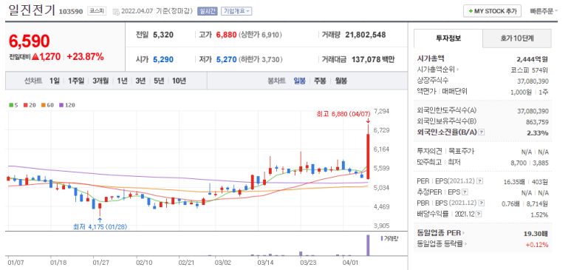Click current price 6,590
This screenshot has height=270, width=571.
[x=29, y=41]
